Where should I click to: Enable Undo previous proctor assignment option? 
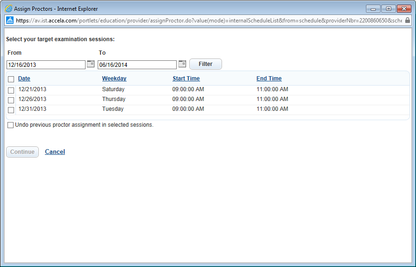(x=11, y=125)
